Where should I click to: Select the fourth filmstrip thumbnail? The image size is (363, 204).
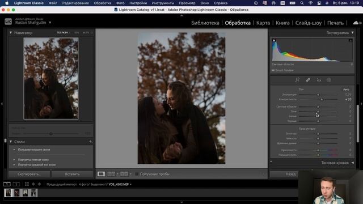pyautogui.click(x=34, y=193)
